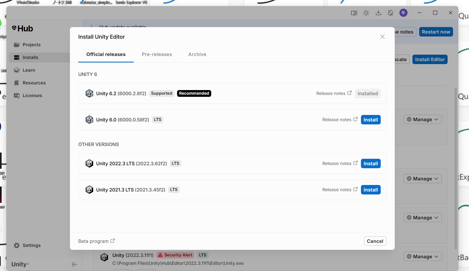Open Release notes for Unity 6.2
The height and width of the screenshot is (271, 469).
pos(334,93)
